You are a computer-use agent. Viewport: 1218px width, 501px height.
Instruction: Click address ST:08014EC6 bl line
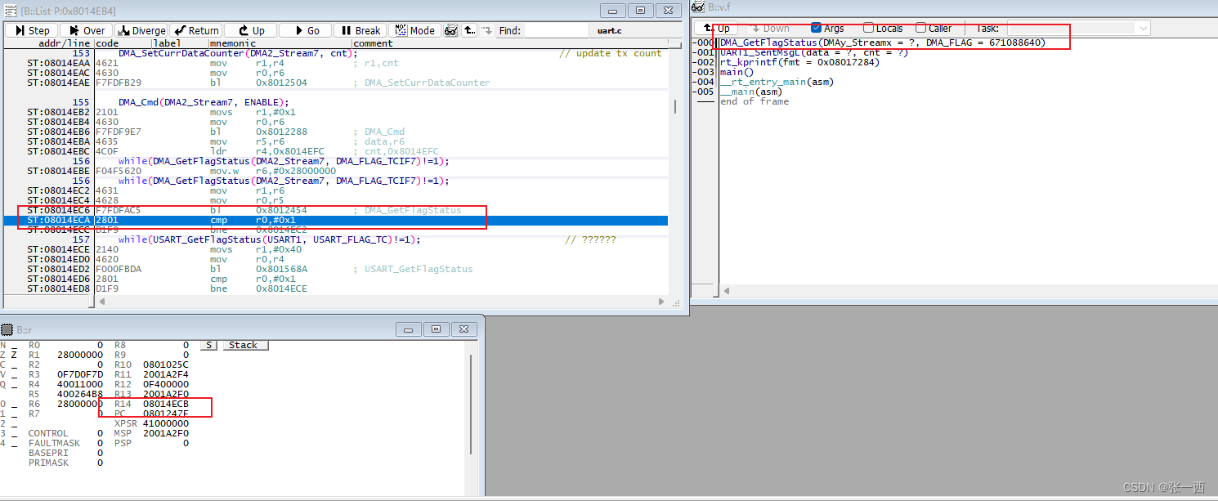tap(335, 210)
